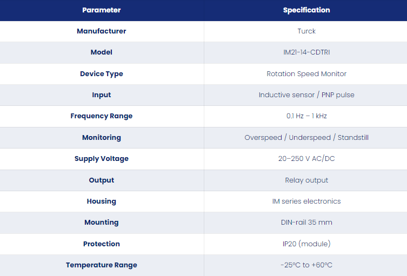The width and height of the screenshot is (407, 276).
Task: Click the "Turck" manufacturer value
Action: [x=306, y=31]
